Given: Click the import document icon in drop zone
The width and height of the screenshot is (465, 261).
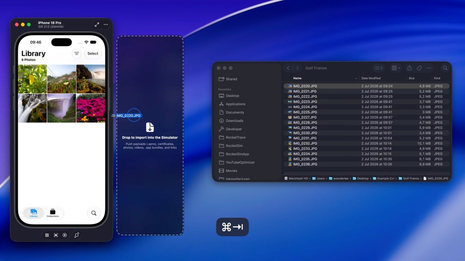Looking at the screenshot, I should pyautogui.click(x=150, y=127).
